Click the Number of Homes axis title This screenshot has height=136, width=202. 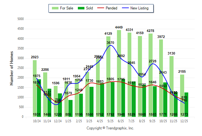[12, 68]
